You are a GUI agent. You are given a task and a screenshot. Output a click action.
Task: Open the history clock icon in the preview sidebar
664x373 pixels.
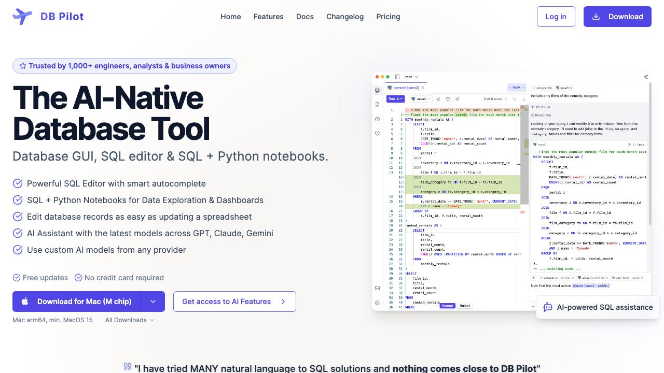coord(377,119)
